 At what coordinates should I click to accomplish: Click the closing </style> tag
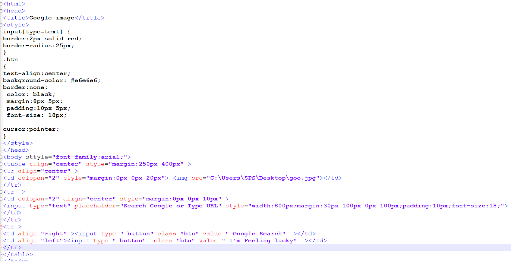point(18,143)
